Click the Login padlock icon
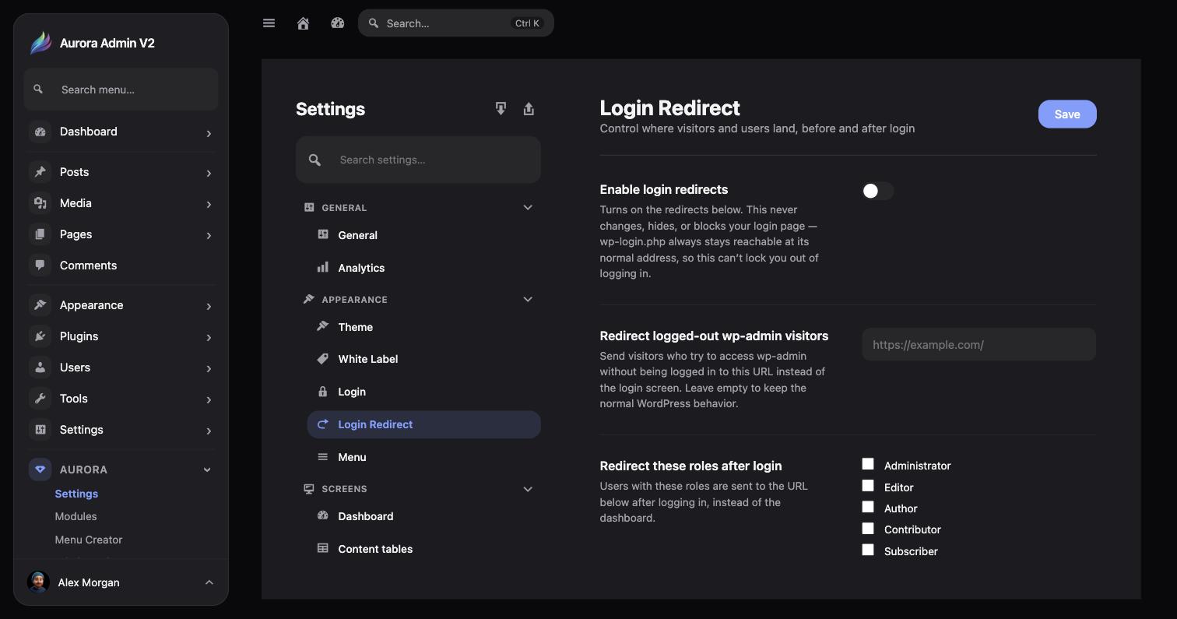The width and height of the screenshot is (1177, 619). (323, 391)
